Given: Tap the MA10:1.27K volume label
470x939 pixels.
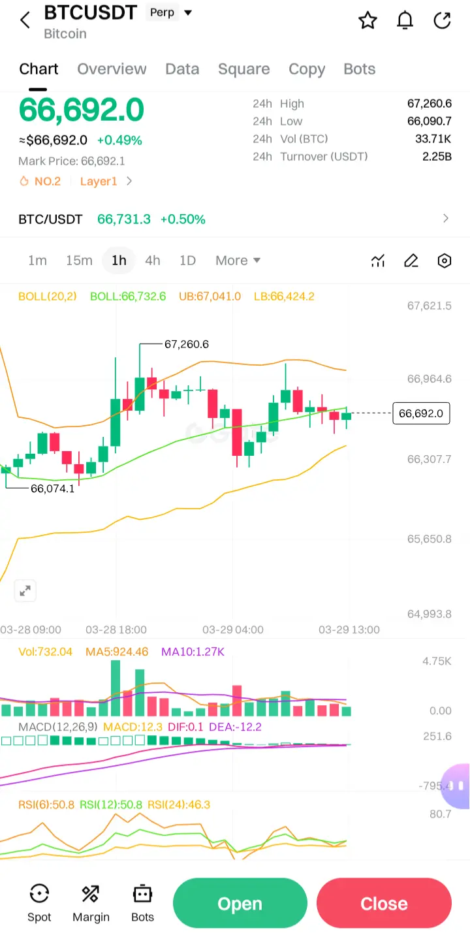Looking at the screenshot, I should (x=193, y=652).
